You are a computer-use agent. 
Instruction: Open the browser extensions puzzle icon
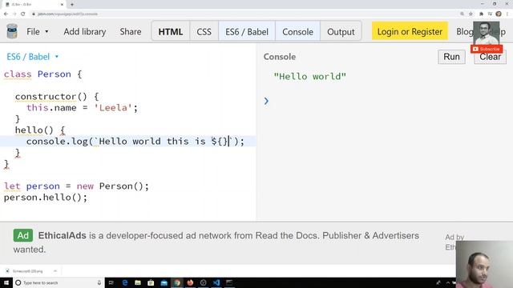[481, 14]
